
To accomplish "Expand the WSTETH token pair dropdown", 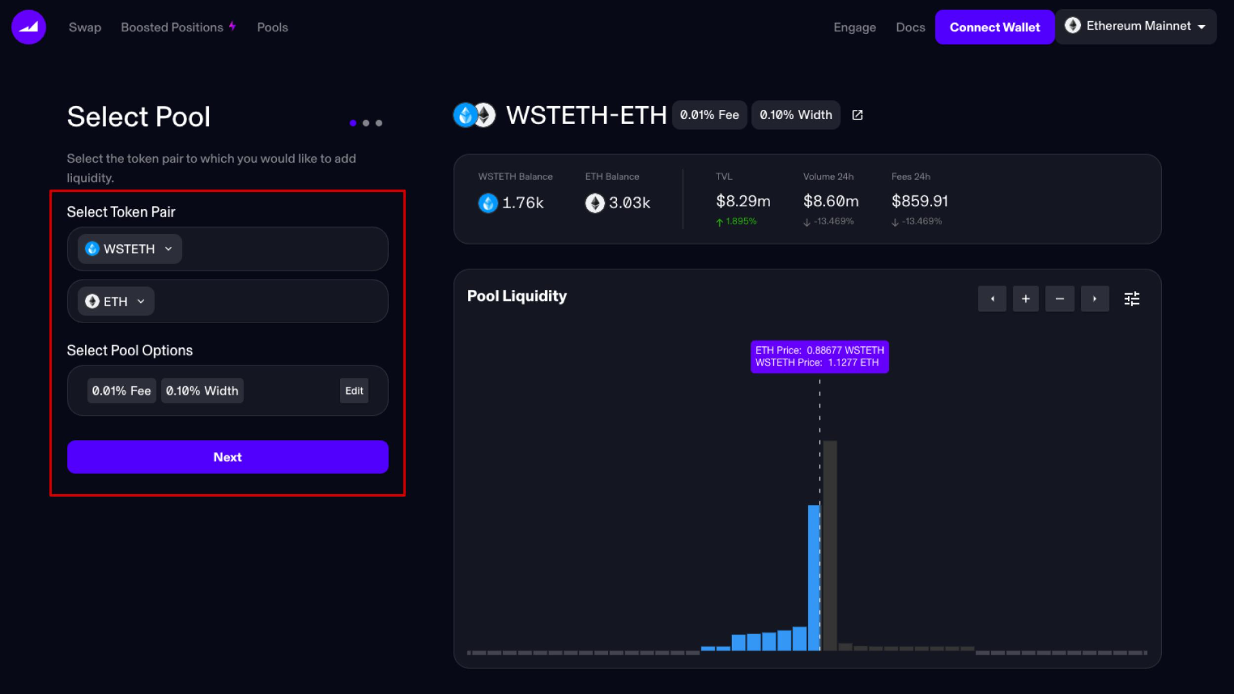I will [127, 248].
